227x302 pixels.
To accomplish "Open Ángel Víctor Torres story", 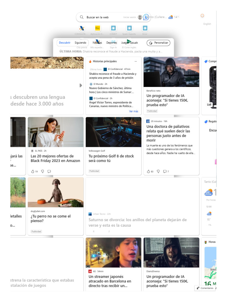I will [111, 104].
